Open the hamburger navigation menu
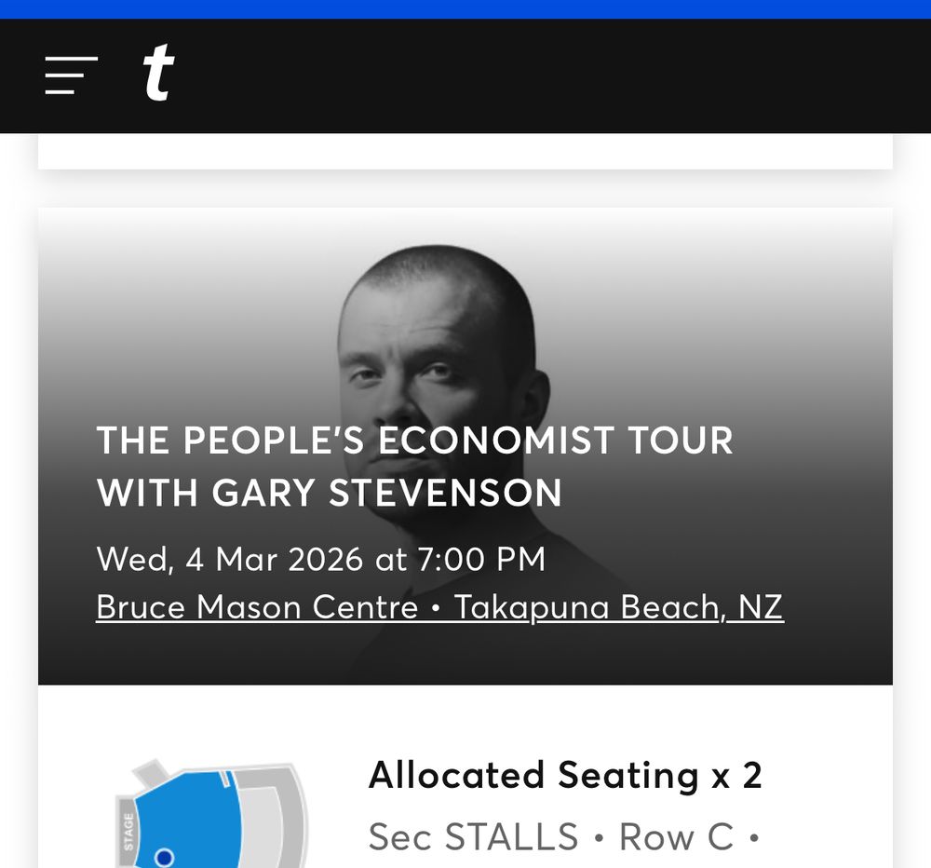This screenshot has height=868, width=931. tap(72, 75)
